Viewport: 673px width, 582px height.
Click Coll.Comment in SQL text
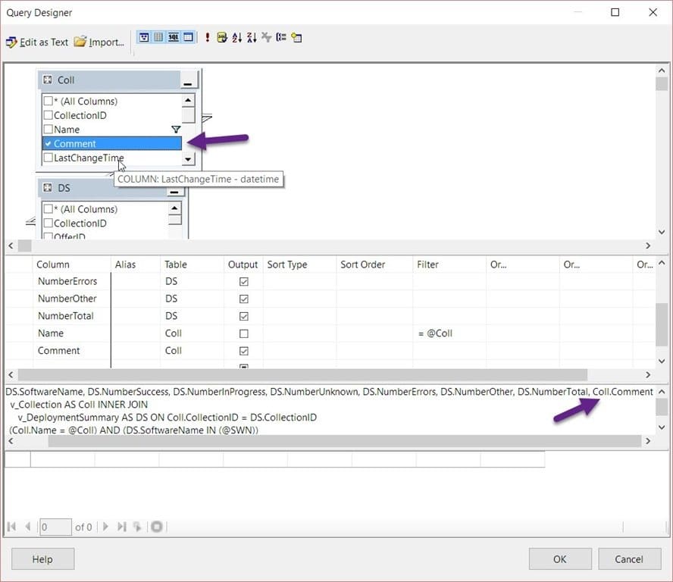[x=623, y=392]
